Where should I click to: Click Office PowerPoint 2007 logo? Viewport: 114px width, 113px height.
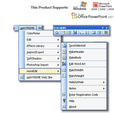coord(93,16)
